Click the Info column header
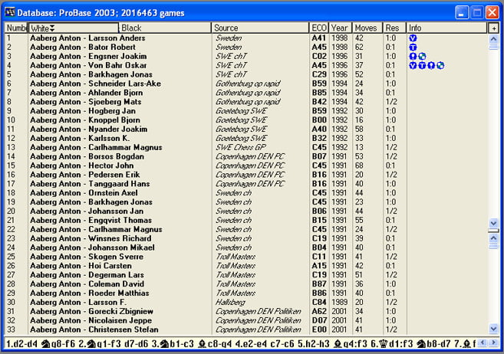The image size is (504, 354). [x=446, y=28]
